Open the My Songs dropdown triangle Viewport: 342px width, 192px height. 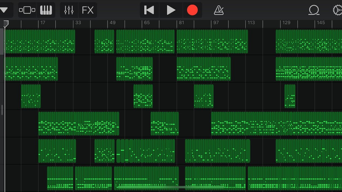tap(4, 10)
